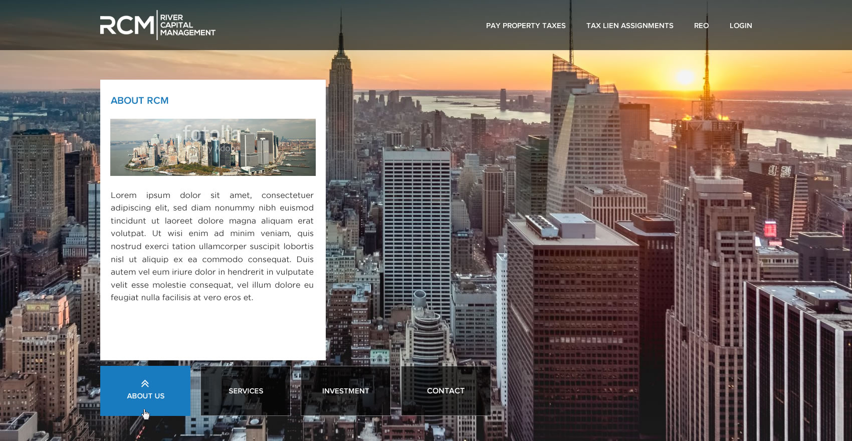Go to Tax Lien Assignments
The image size is (852, 441).
point(630,26)
